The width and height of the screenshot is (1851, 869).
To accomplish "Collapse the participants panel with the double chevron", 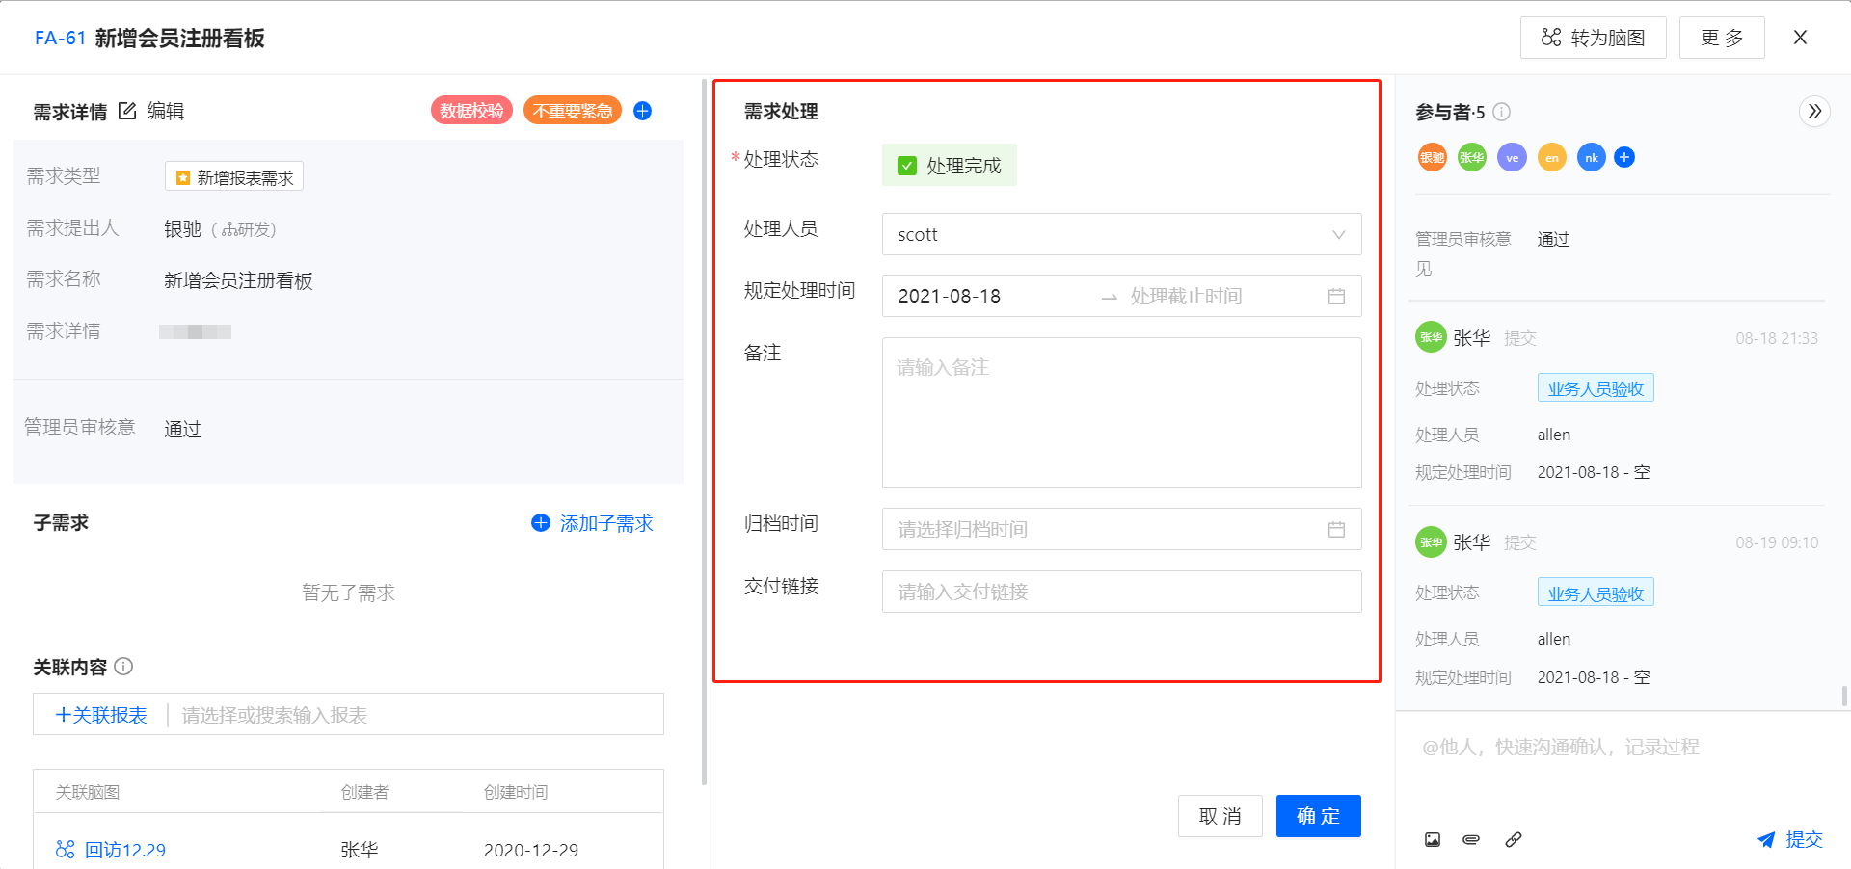I will tap(1814, 111).
